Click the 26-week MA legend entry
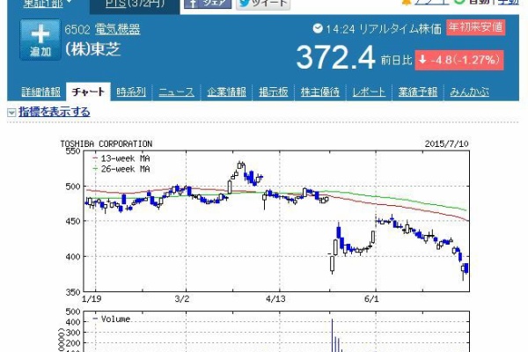The image size is (528, 352). click(x=121, y=169)
